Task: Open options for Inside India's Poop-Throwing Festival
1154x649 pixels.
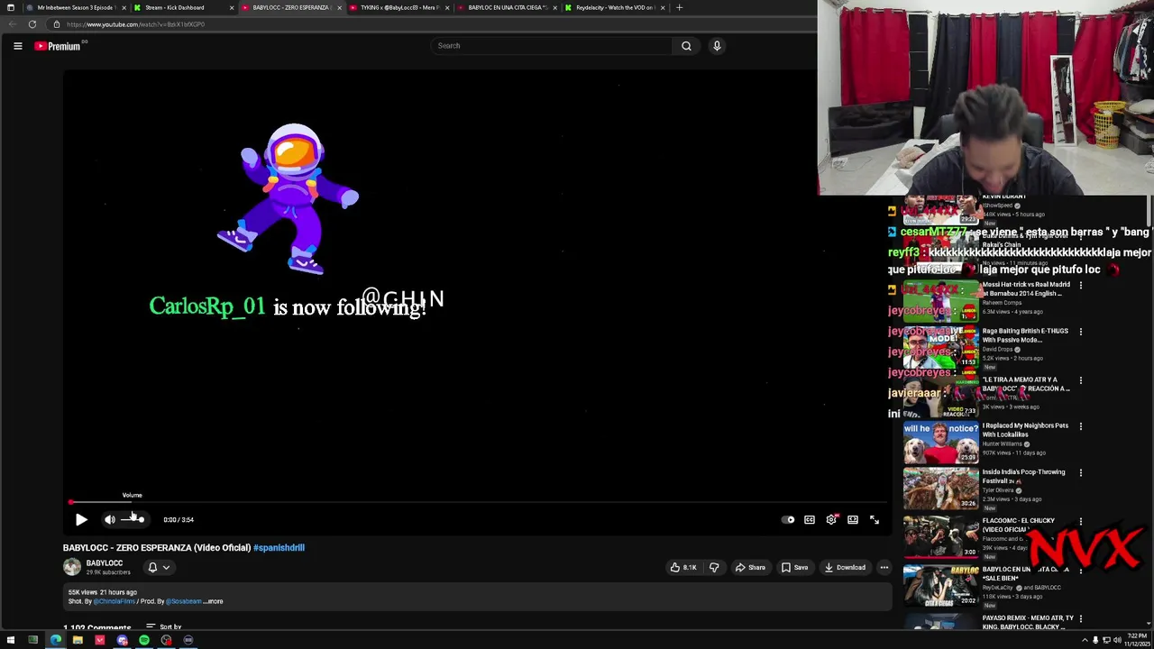Action: coord(1081,472)
